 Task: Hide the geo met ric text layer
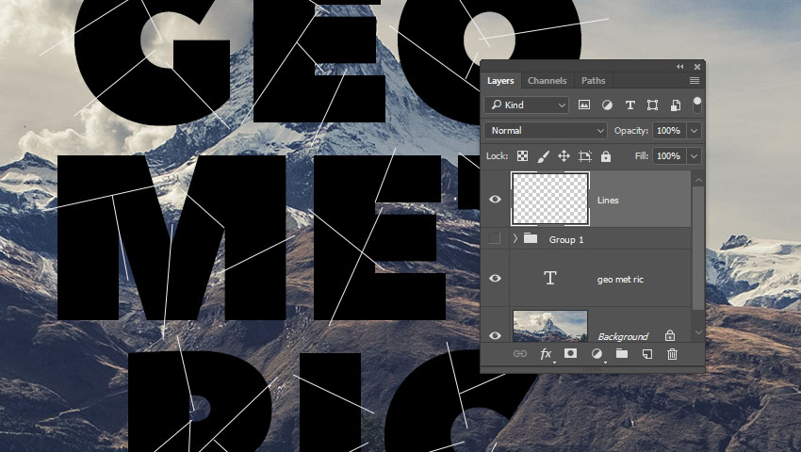[x=495, y=279]
